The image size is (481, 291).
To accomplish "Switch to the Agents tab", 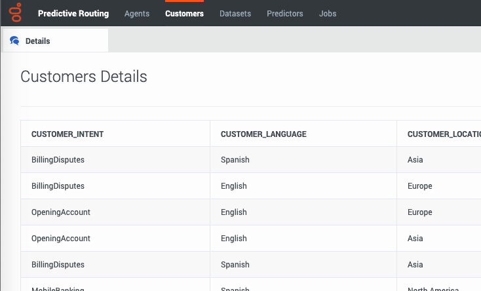I will coord(137,14).
